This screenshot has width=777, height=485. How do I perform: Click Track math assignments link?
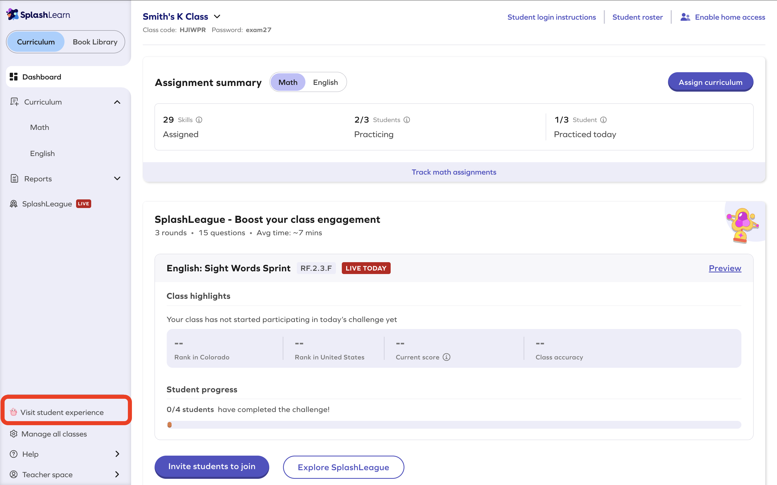tap(454, 172)
